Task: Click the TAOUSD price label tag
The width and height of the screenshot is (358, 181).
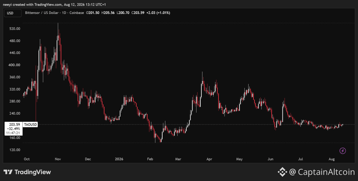Action: coord(30,125)
